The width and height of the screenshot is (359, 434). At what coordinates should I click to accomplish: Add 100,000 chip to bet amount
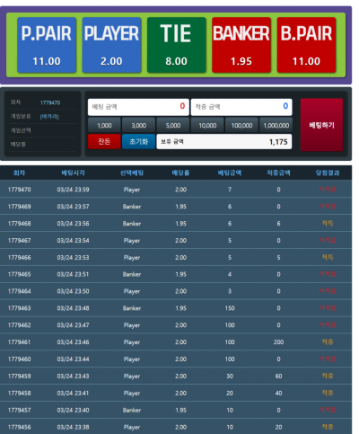coord(241,125)
